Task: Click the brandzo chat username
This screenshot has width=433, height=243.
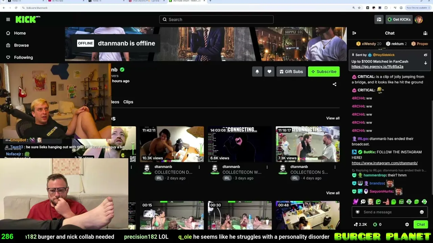Action: click(x=377, y=183)
